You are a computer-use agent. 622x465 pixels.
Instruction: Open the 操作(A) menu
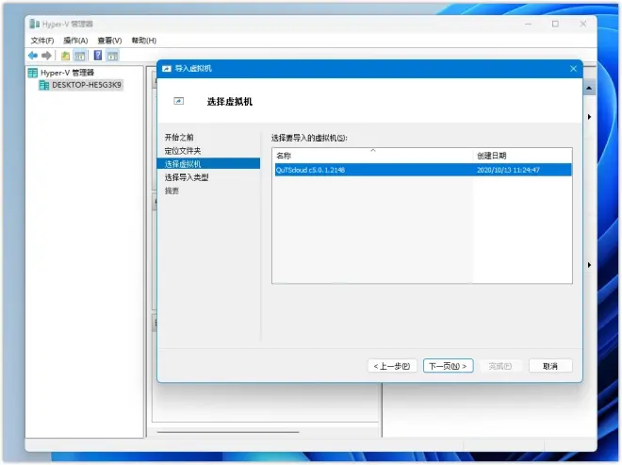(x=75, y=41)
